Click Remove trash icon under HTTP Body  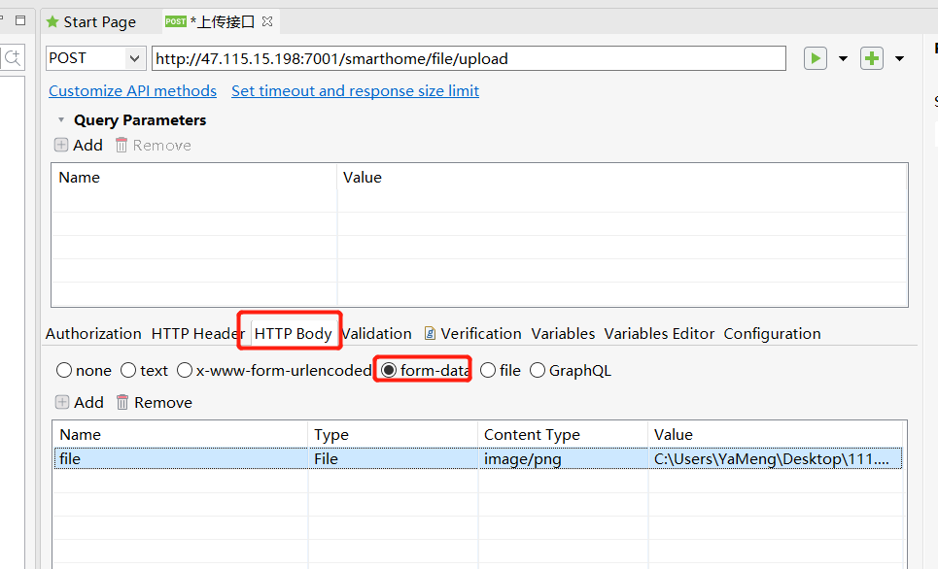(x=122, y=402)
